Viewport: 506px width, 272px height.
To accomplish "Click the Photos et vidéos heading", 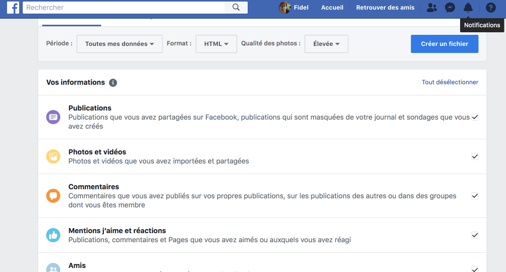I will pyautogui.click(x=97, y=152).
